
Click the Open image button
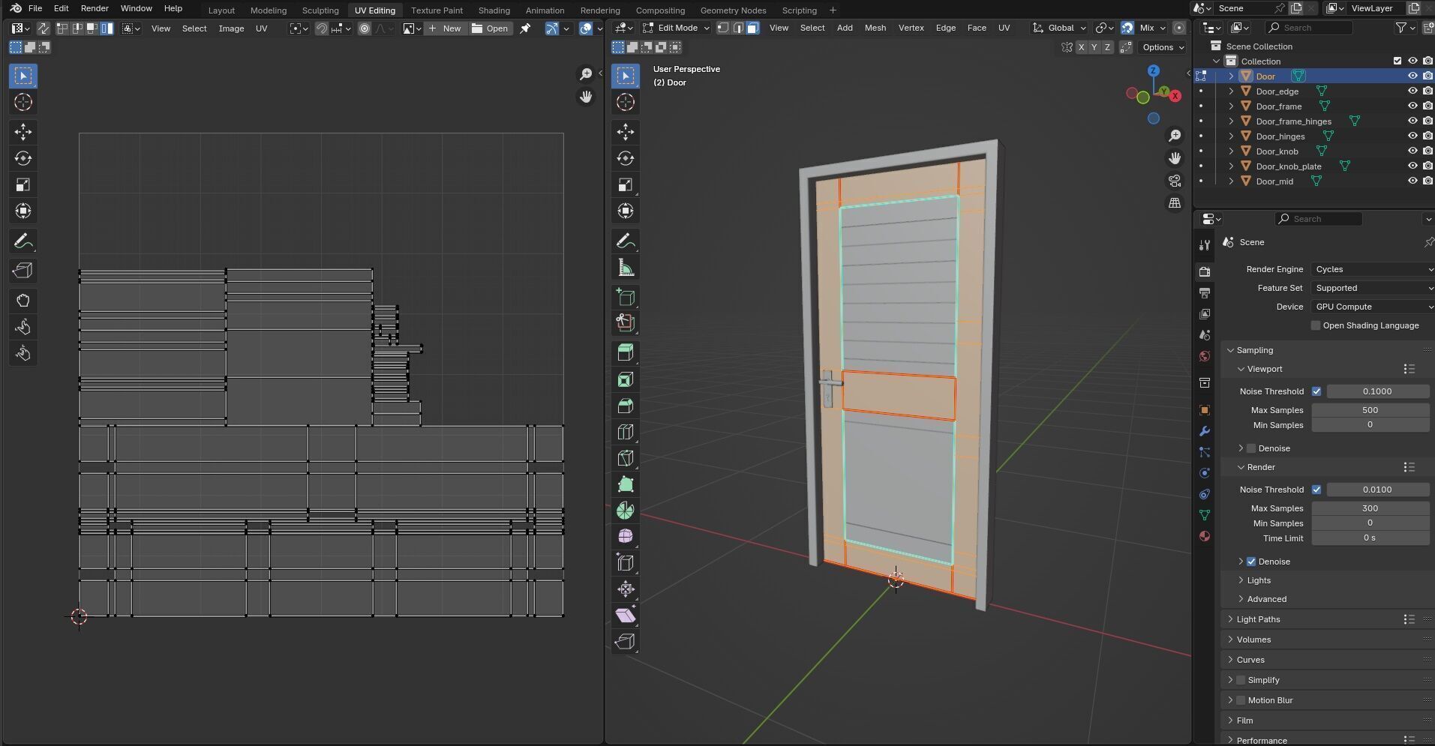[490, 28]
